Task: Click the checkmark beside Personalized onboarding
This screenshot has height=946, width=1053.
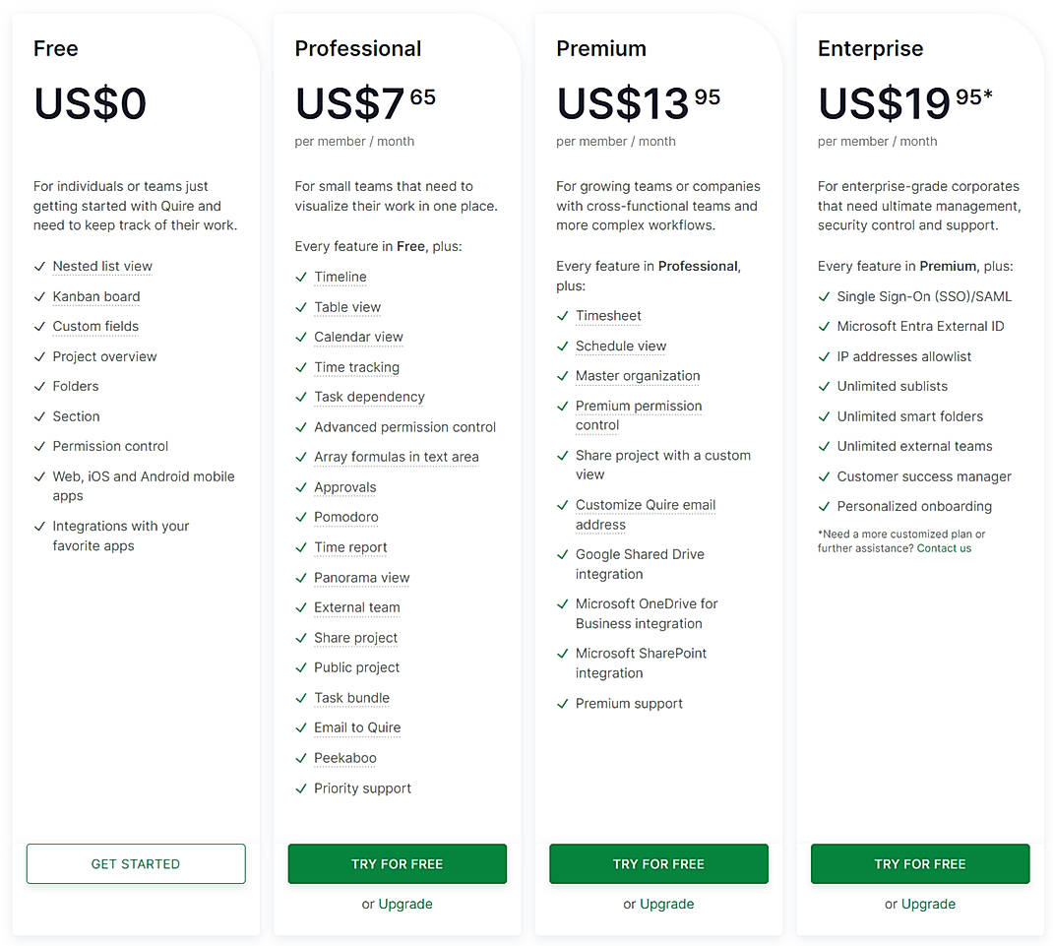Action: pyautogui.click(x=824, y=507)
